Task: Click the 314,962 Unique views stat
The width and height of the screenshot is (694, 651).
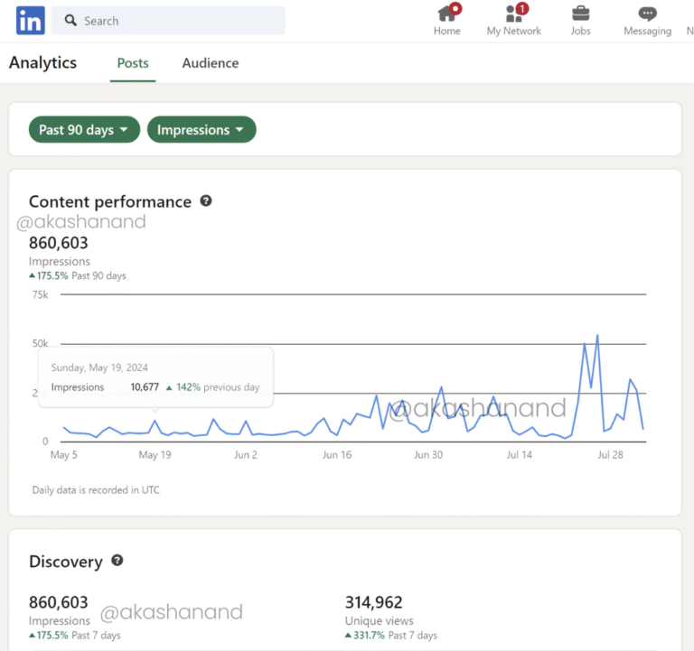Action: (x=373, y=602)
